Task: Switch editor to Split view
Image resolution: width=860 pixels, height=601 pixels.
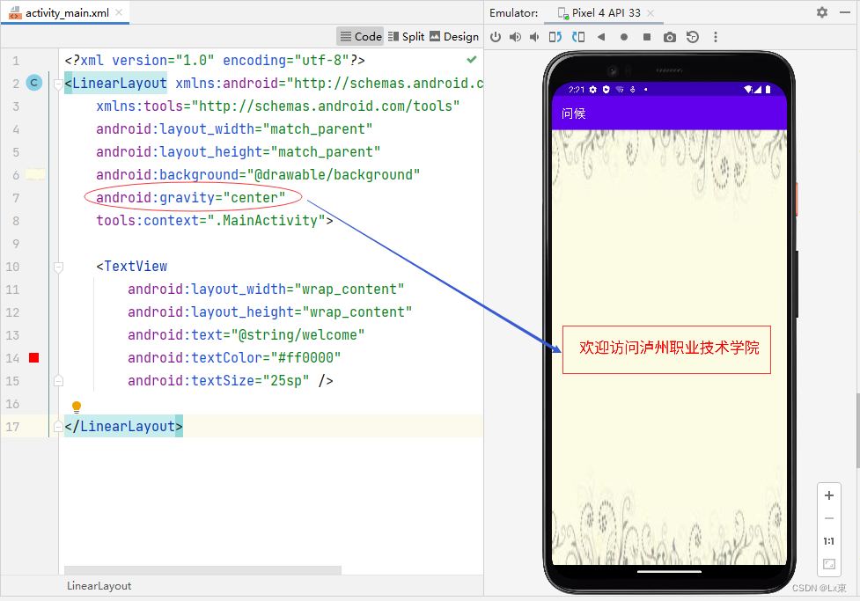Action: 406,36
